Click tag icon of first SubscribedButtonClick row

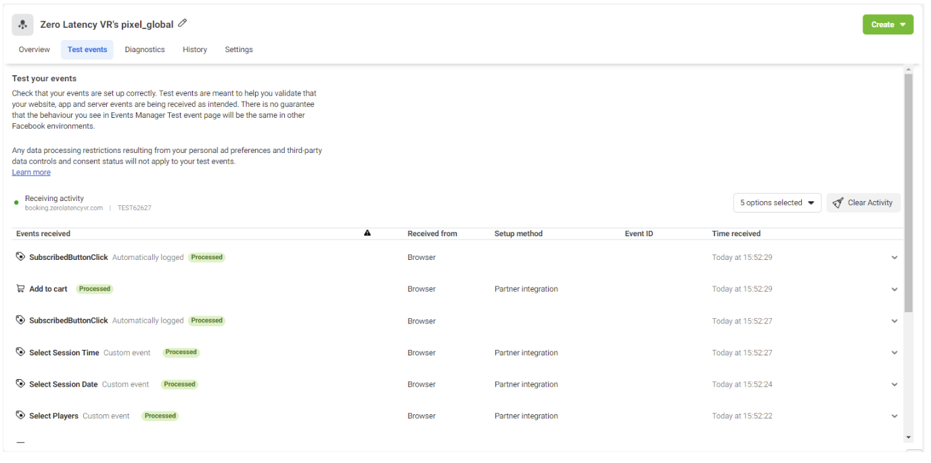click(20, 257)
